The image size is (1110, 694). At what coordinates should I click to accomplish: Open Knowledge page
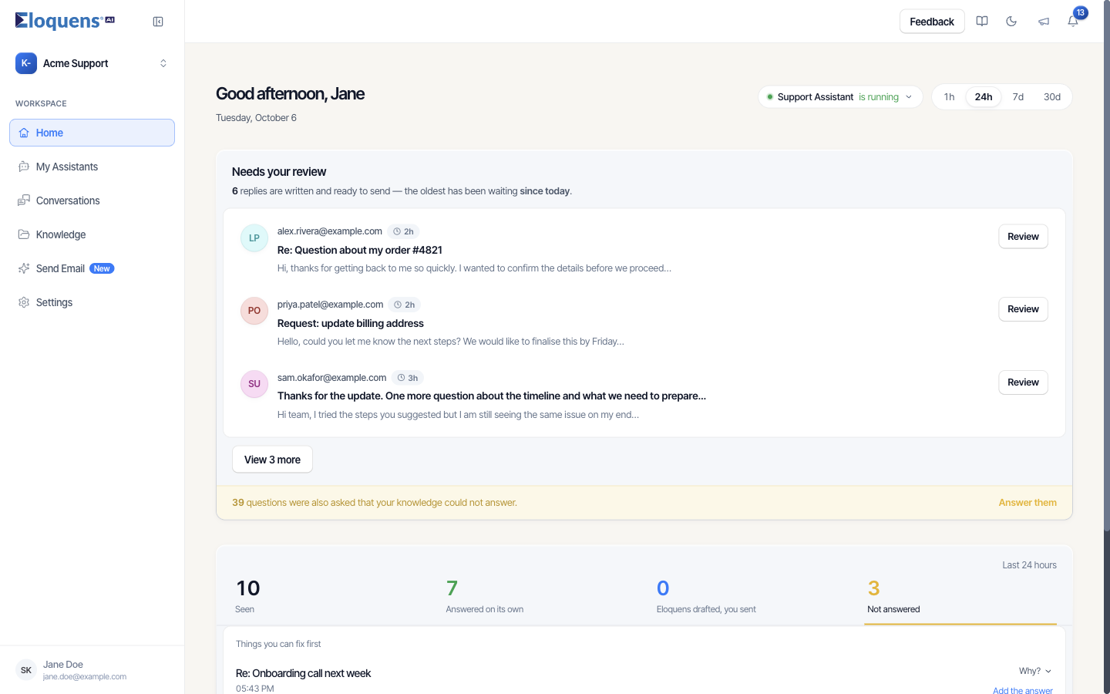tap(92, 234)
